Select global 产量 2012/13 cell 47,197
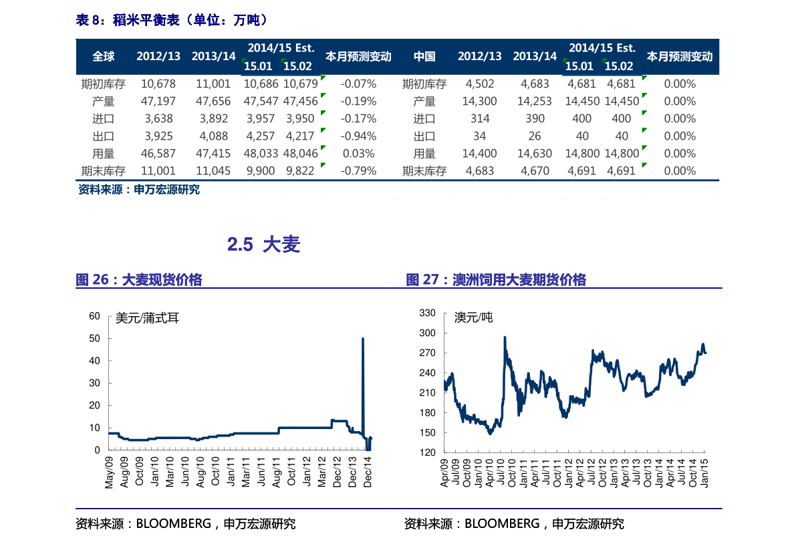Viewport: 796px width, 544px height. 158,101
